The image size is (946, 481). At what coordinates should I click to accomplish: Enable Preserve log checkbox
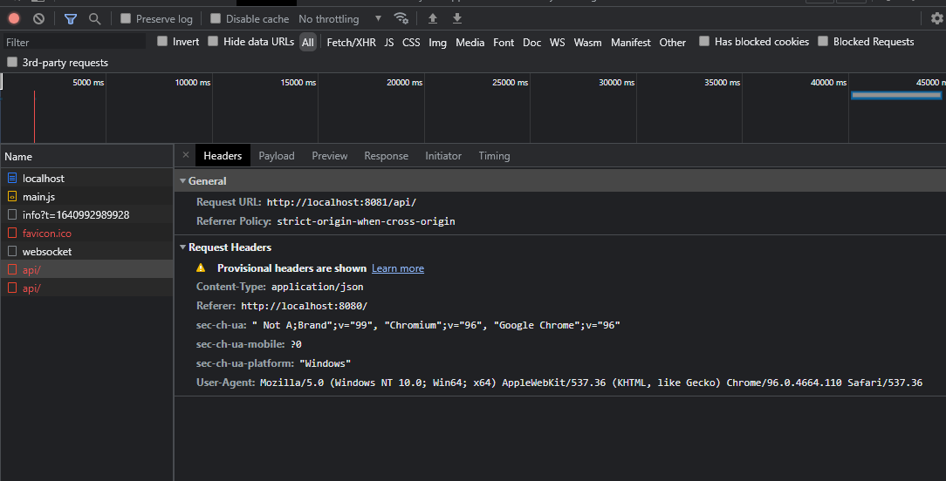(126, 18)
